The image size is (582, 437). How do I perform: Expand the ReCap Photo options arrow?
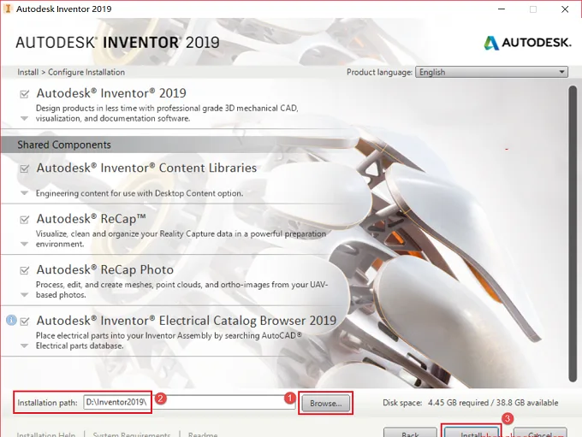point(25,295)
